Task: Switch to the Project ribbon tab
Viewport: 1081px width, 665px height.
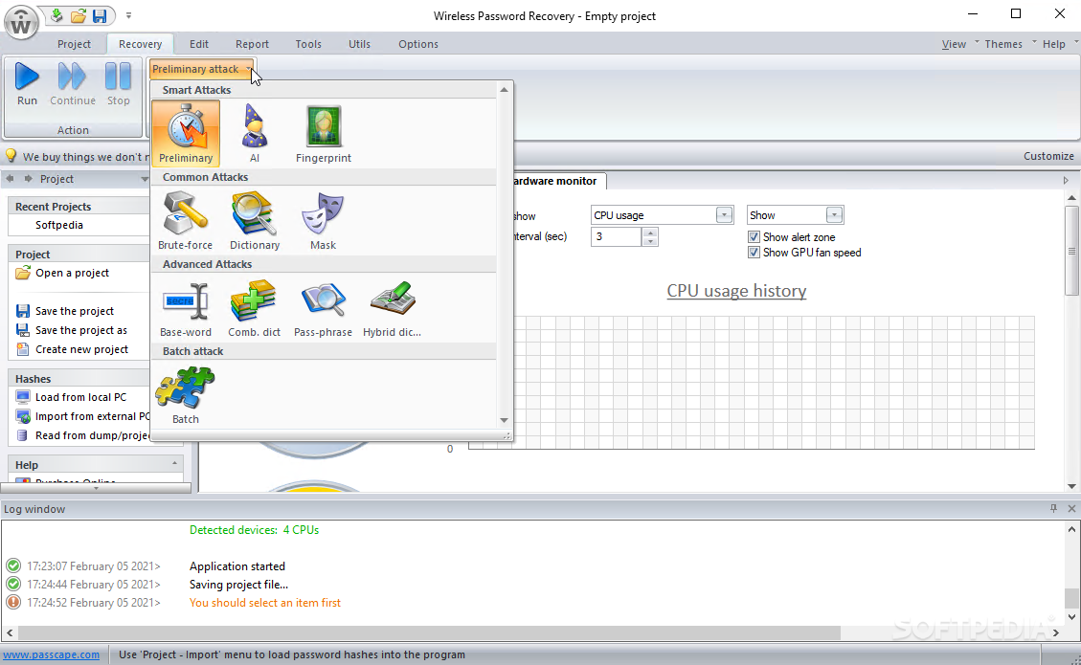Action: click(74, 44)
